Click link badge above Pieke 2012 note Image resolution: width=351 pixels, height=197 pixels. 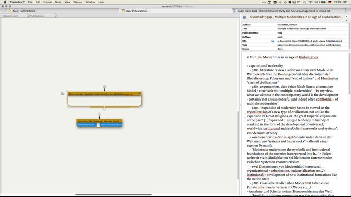99,114
